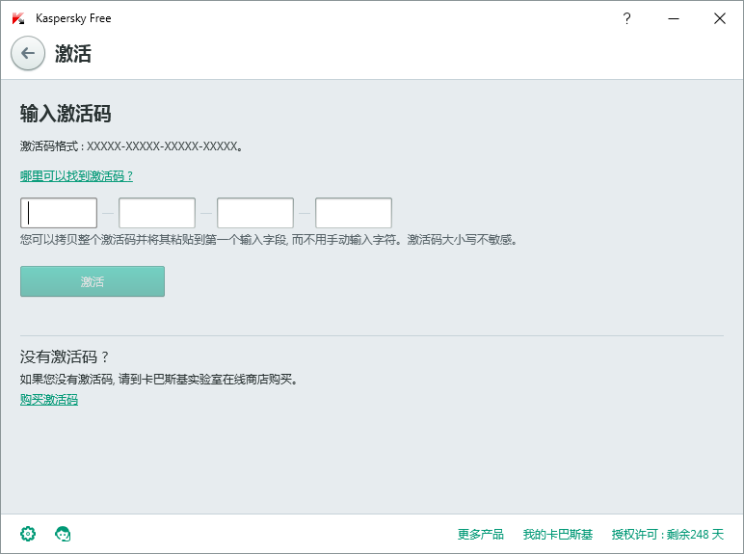This screenshot has height=554, width=744.
Task: Click the Kaspersky Free title bar text
Action: (x=73, y=18)
